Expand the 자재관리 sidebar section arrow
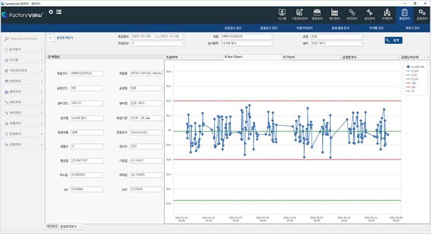 [42, 123]
